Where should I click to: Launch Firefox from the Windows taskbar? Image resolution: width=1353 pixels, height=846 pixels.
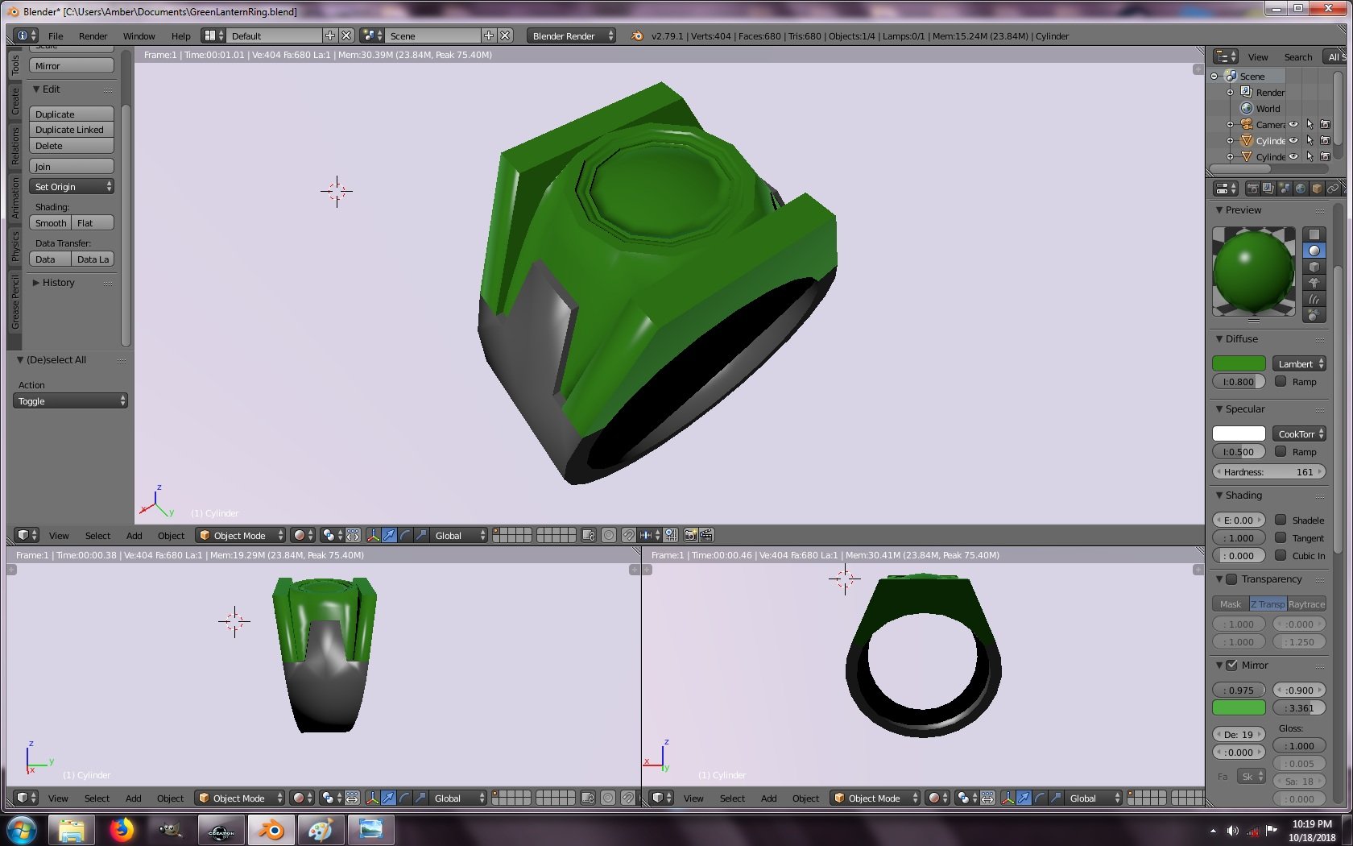tap(122, 830)
